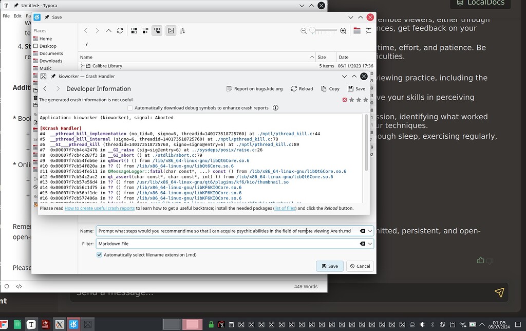Go to parent folder in Save dialog
Screen dimensions: 526x331
(108, 31)
